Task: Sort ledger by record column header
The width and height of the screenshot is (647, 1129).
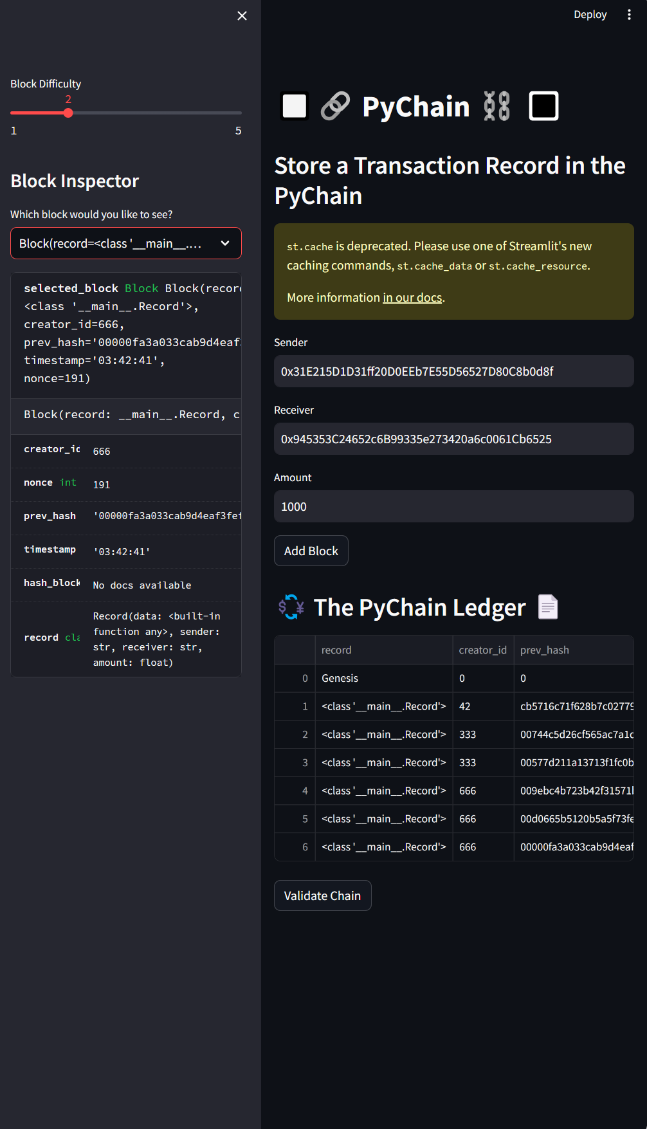Action: 384,650
